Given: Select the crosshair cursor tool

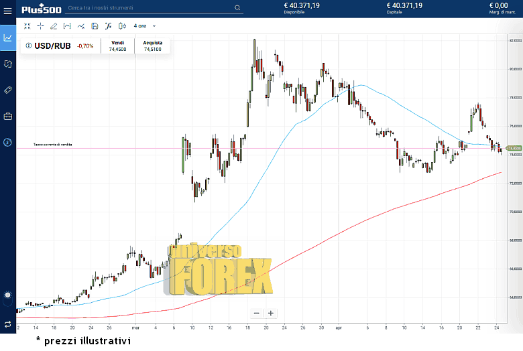Looking at the screenshot, I should 41,26.
